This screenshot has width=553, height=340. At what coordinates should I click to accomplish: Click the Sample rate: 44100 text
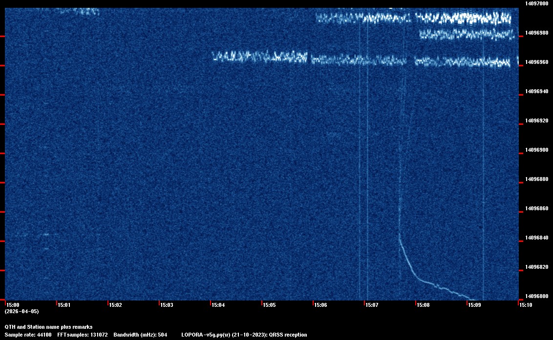(x=28, y=335)
